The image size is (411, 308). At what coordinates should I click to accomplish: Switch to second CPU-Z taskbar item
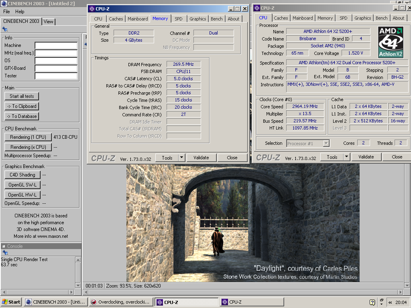pos(252,302)
